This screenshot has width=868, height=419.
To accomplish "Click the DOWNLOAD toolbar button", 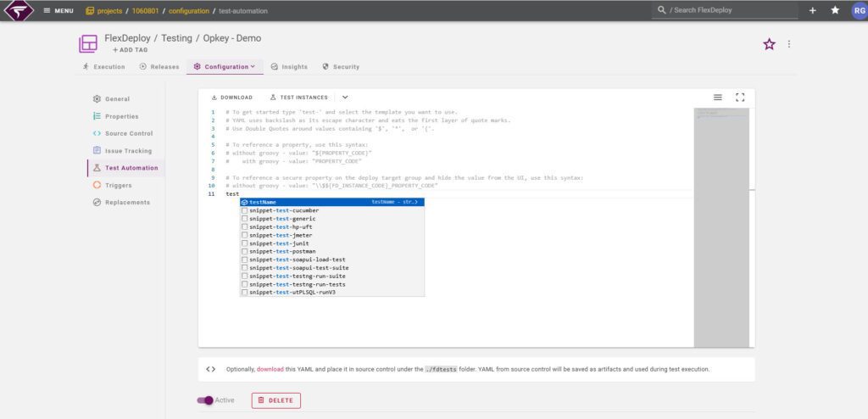I will (x=232, y=98).
